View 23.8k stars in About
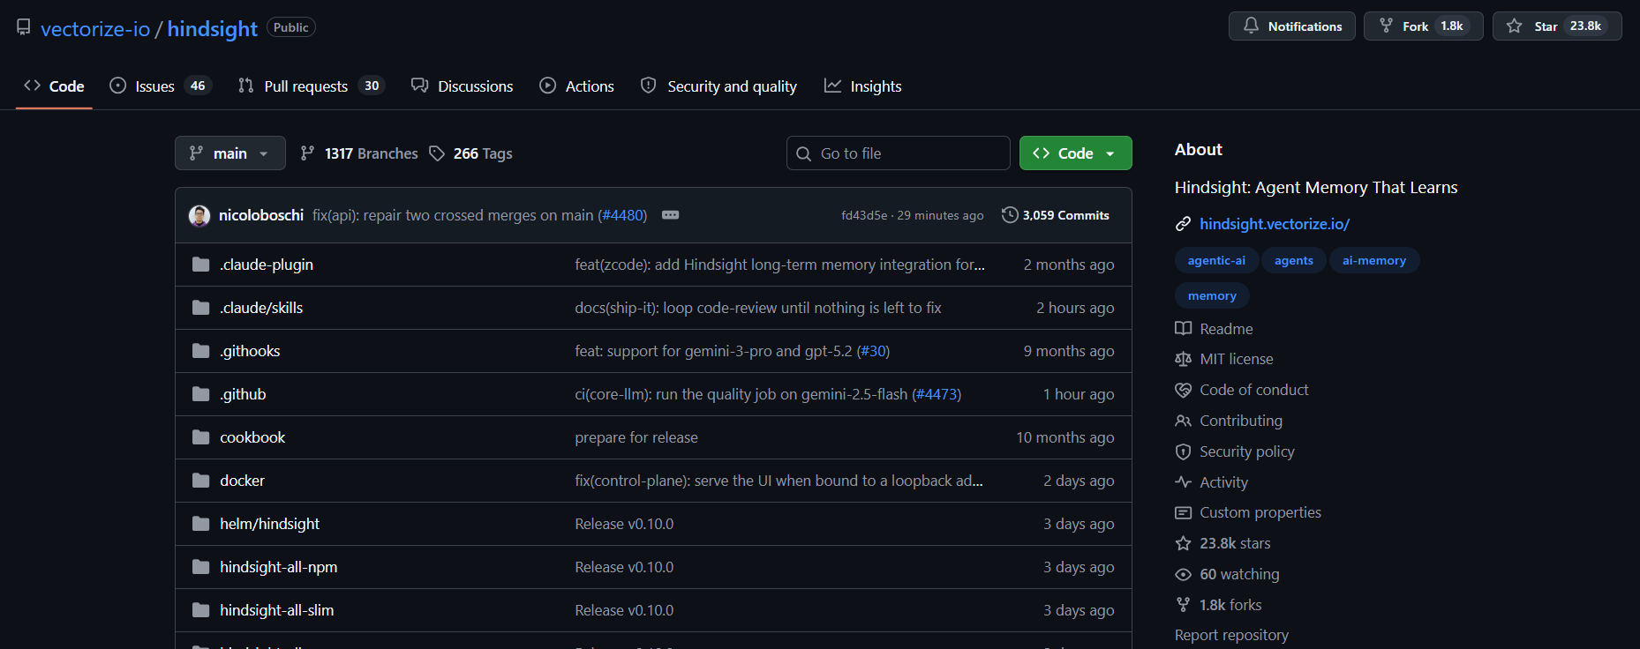The width and height of the screenshot is (1640, 649). [1223, 543]
